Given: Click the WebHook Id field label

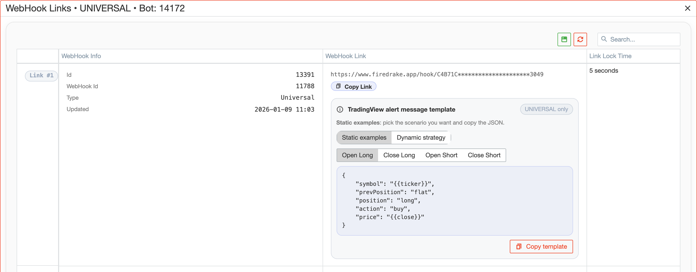Looking at the screenshot, I should click(x=82, y=86).
